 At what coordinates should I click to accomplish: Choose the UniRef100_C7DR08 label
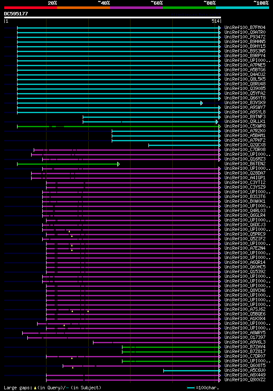[245, 150]
